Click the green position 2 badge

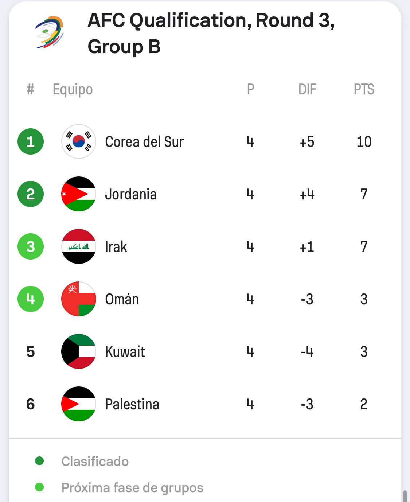pyautogui.click(x=31, y=194)
